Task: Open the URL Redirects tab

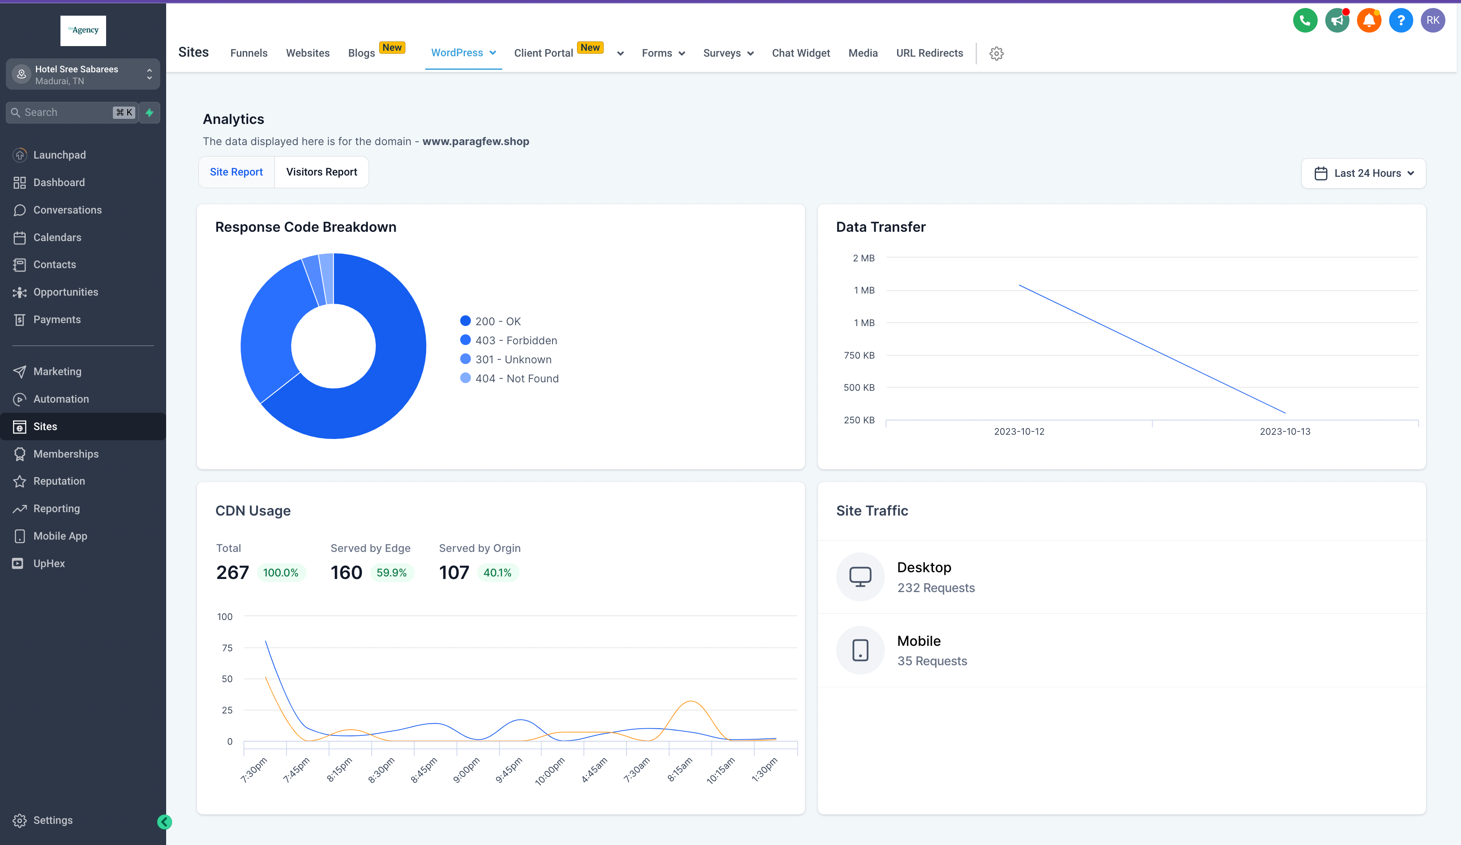Action: [x=929, y=53]
